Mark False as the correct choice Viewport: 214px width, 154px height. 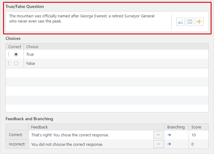click(16, 64)
